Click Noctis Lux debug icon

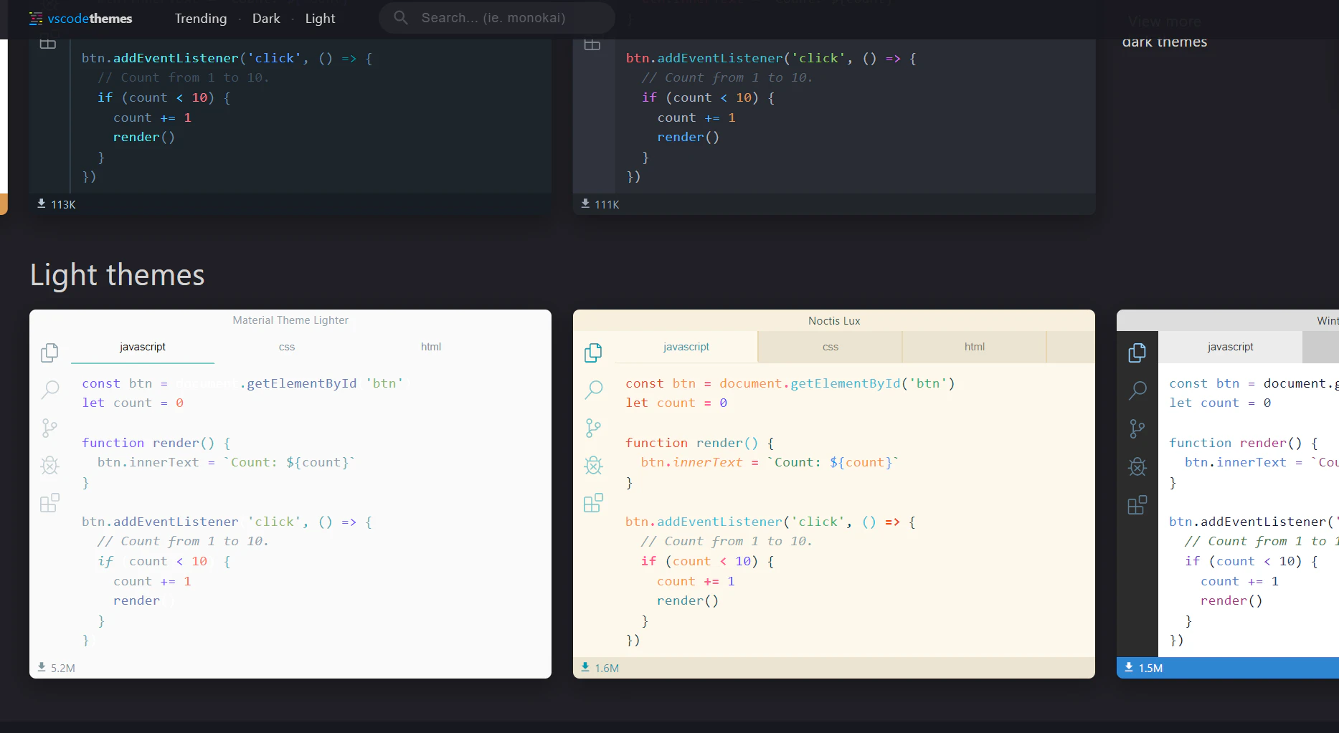593,466
